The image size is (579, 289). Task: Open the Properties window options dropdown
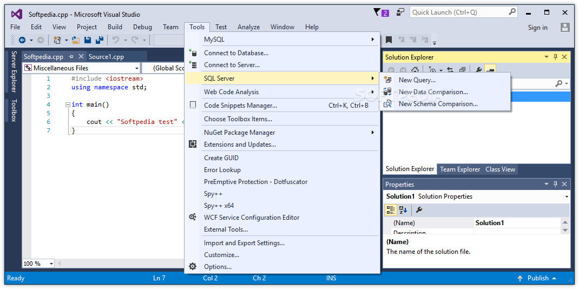(547, 184)
